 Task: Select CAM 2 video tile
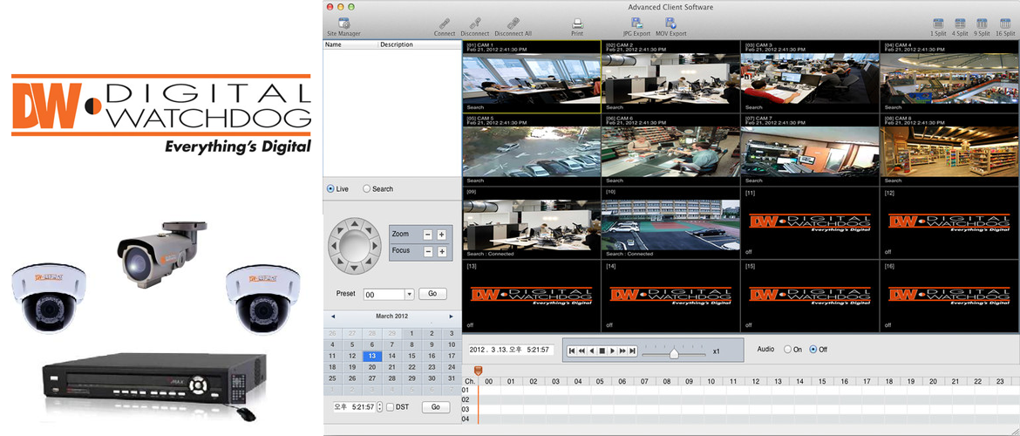(x=670, y=77)
